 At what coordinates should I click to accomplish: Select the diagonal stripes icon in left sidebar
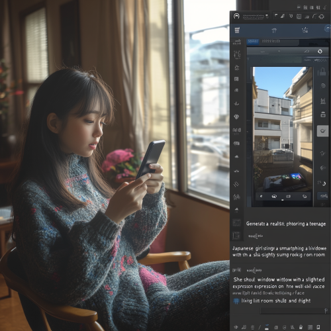point(236,184)
